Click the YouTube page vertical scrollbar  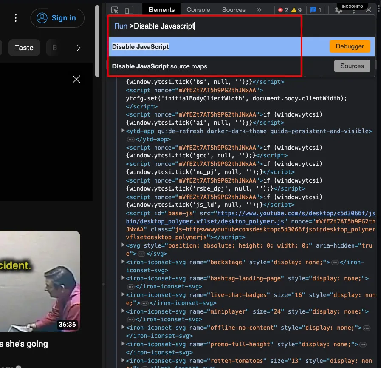97,41
